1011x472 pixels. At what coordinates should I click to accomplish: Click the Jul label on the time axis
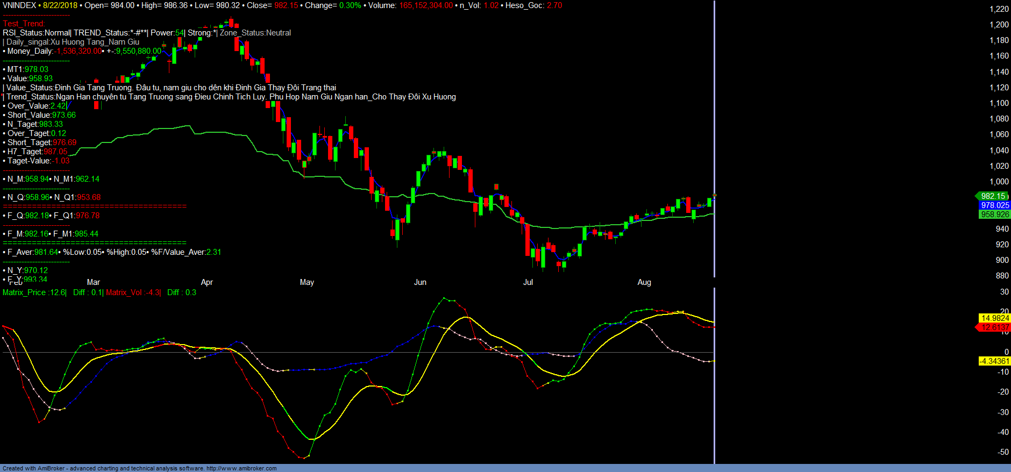[x=528, y=282]
